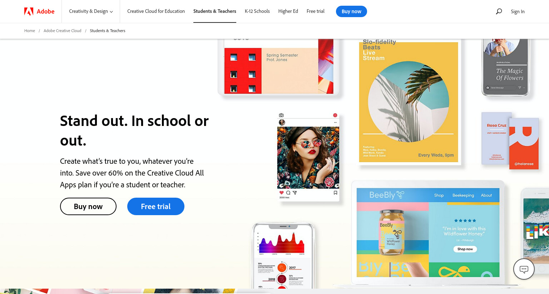Click the outlined Buy now hero button
This screenshot has height=294, width=549.
88,207
